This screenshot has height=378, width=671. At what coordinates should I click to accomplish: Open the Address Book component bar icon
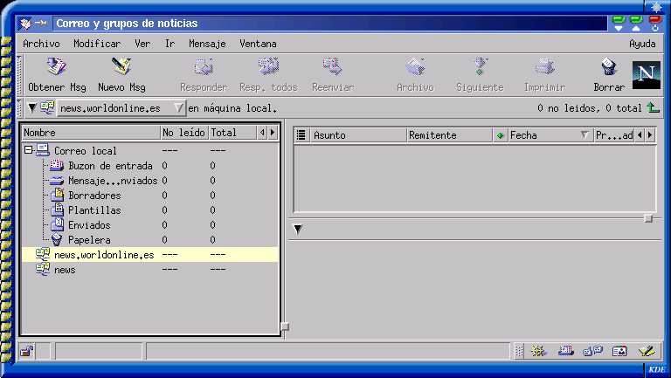pyautogui.click(x=619, y=352)
